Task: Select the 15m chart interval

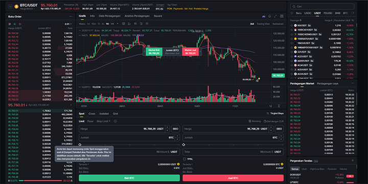Action: [94, 24]
